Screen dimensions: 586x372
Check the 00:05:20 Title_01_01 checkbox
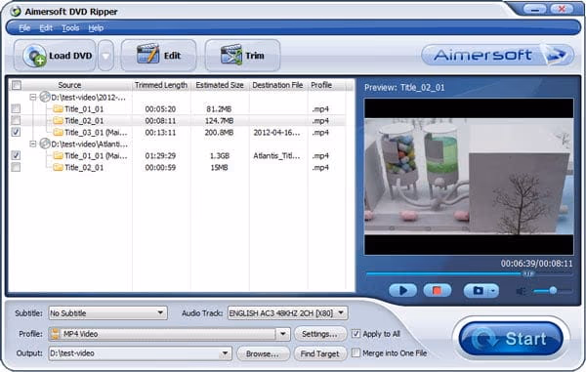click(x=16, y=108)
